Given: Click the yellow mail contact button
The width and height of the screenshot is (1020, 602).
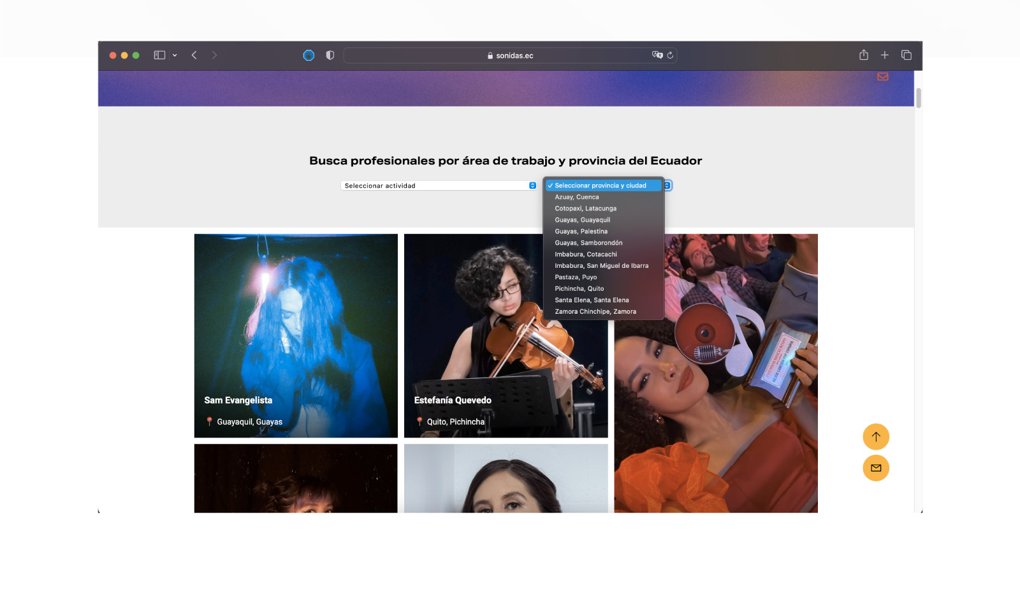Looking at the screenshot, I should tap(875, 468).
